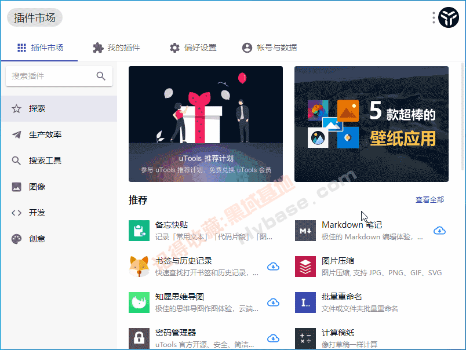Click the 计算稿纸 calculator icon
The width and height of the screenshot is (466, 350).
[x=305, y=338]
